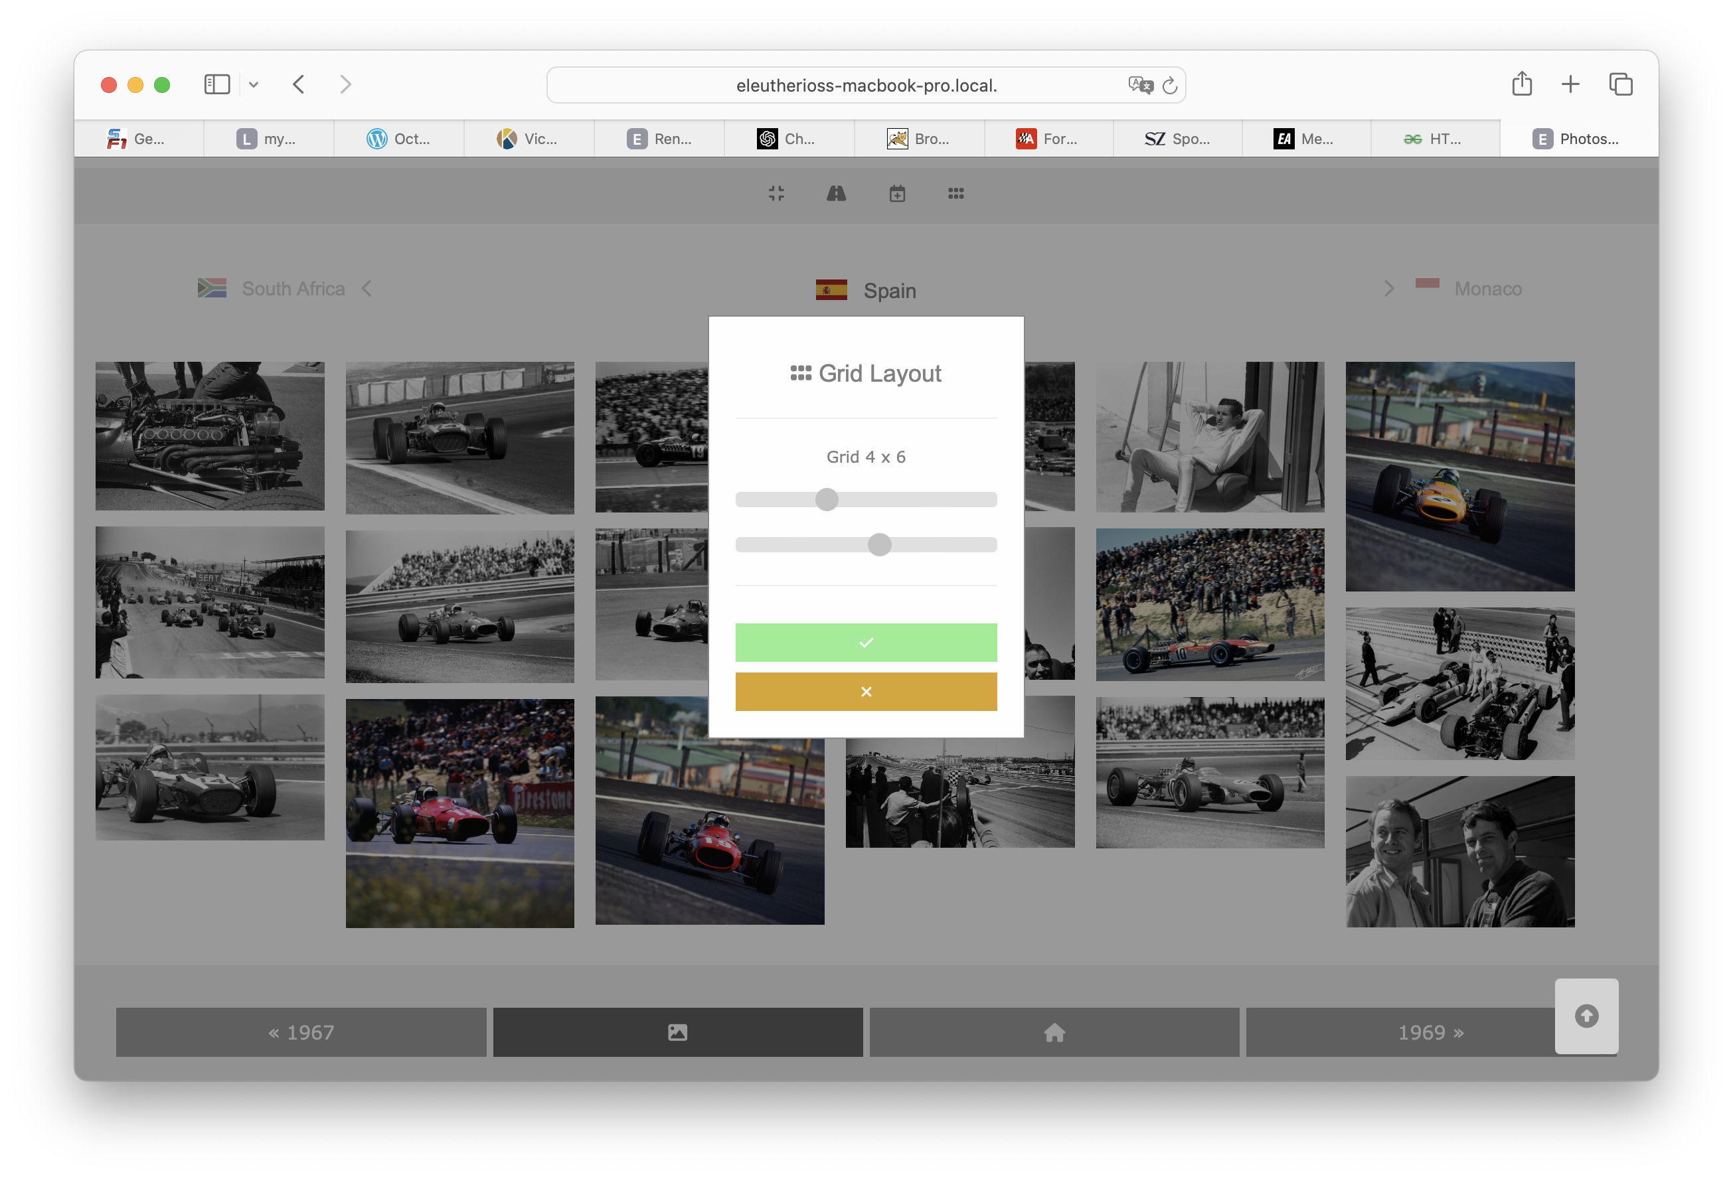Toggle Safari sidebar icon

[217, 84]
